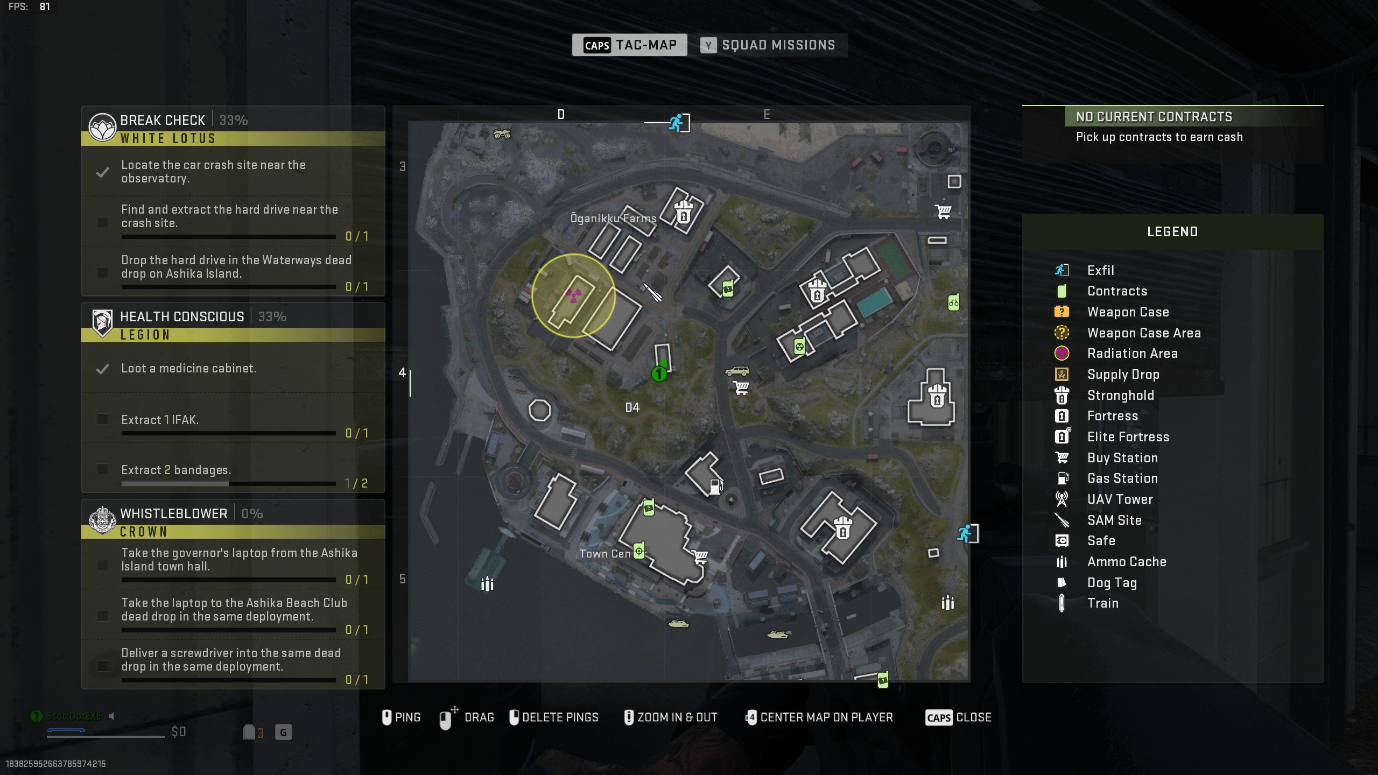The image size is (1378, 775).
Task: Click the SAM Site icon in legend
Action: 1062,519
